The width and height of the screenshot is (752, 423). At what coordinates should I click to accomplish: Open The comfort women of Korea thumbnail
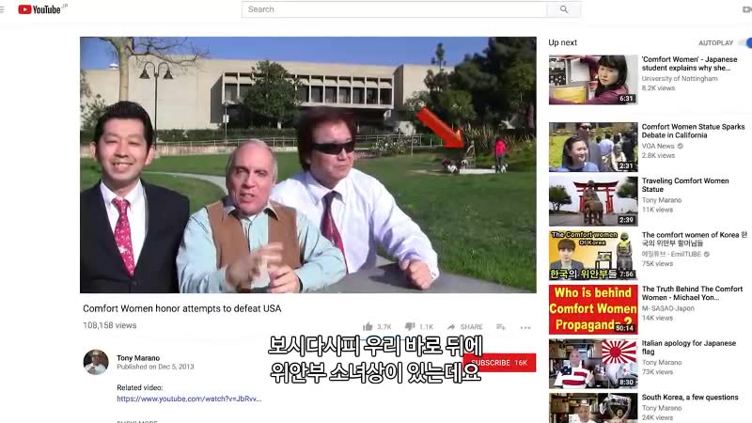click(x=593, y=255)
